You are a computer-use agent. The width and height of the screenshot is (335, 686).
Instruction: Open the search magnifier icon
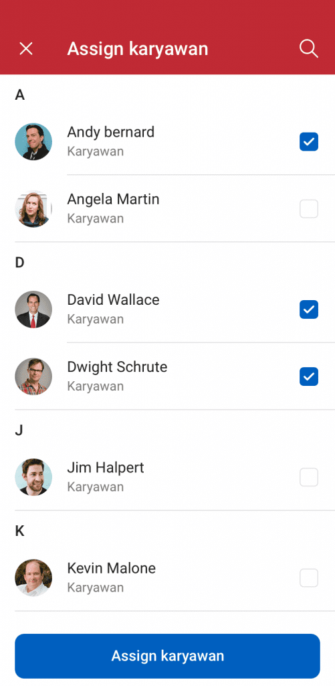pyautogui.click(x=309, y=48)
